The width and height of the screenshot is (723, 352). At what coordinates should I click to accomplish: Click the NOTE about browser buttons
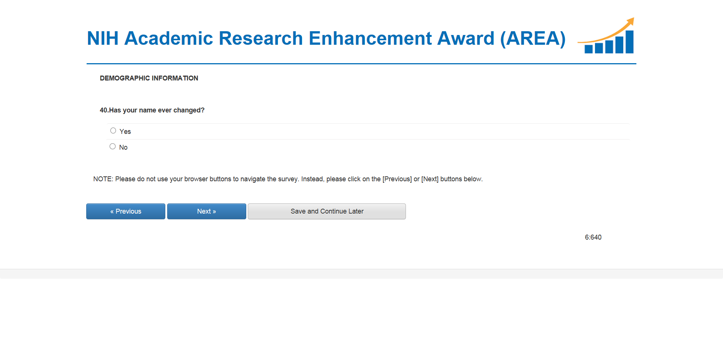click(x=288, y=179)
